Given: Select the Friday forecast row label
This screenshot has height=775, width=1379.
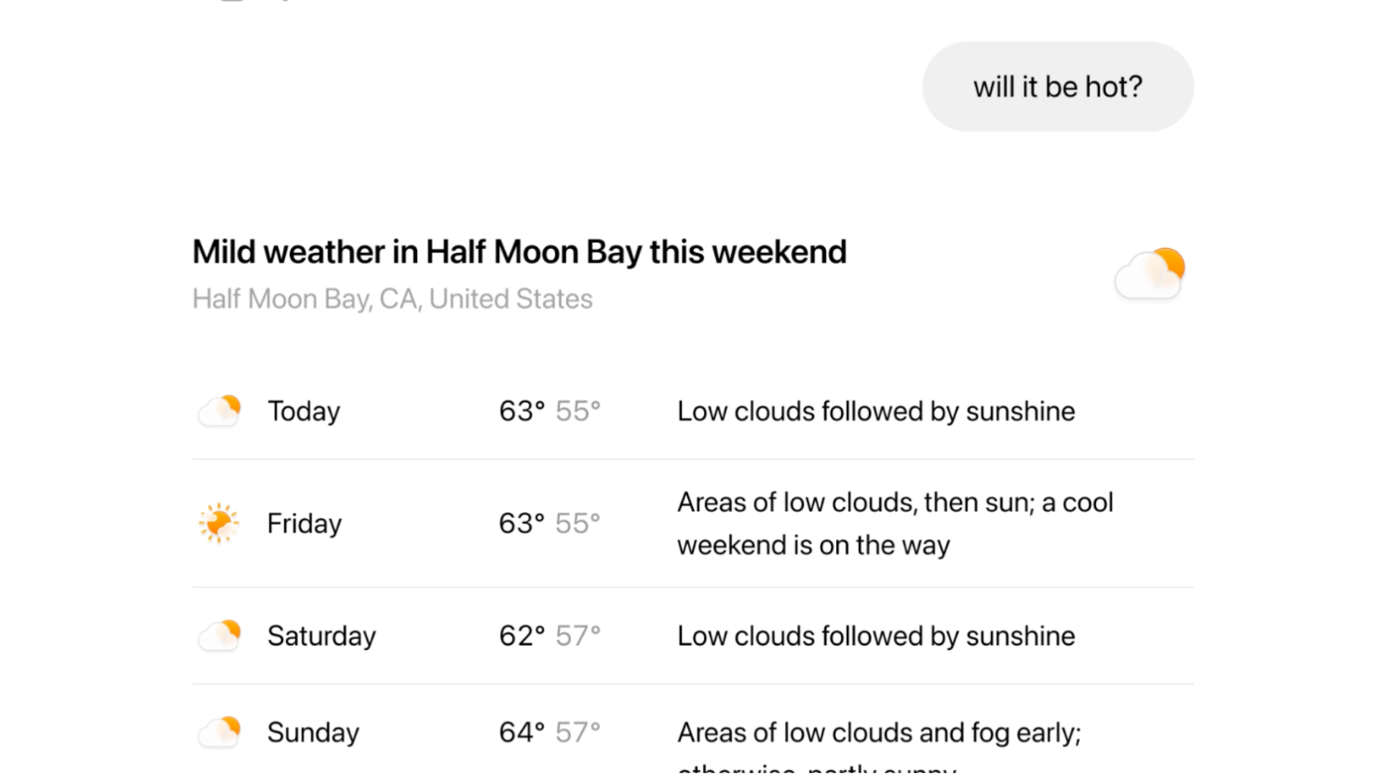Looking at the screenshot, I should (305, 524).
